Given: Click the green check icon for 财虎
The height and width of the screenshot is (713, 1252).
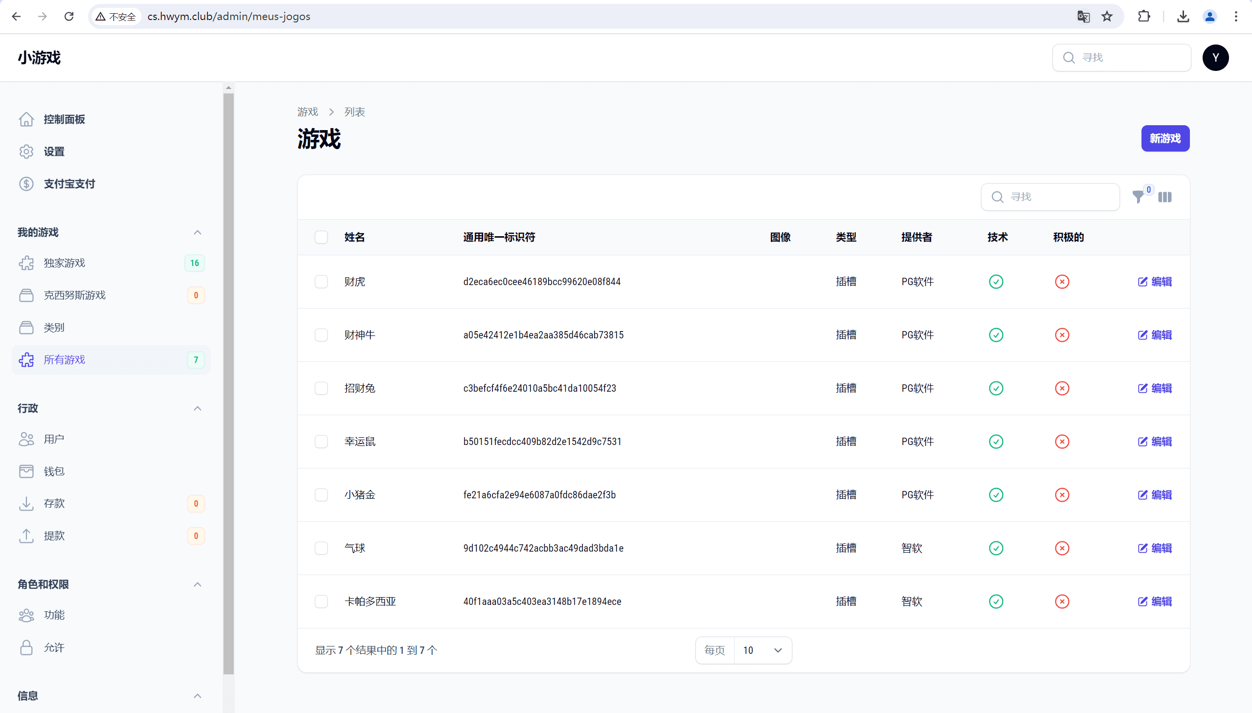Looking at the screenshot, I should (x=996, y=282).
